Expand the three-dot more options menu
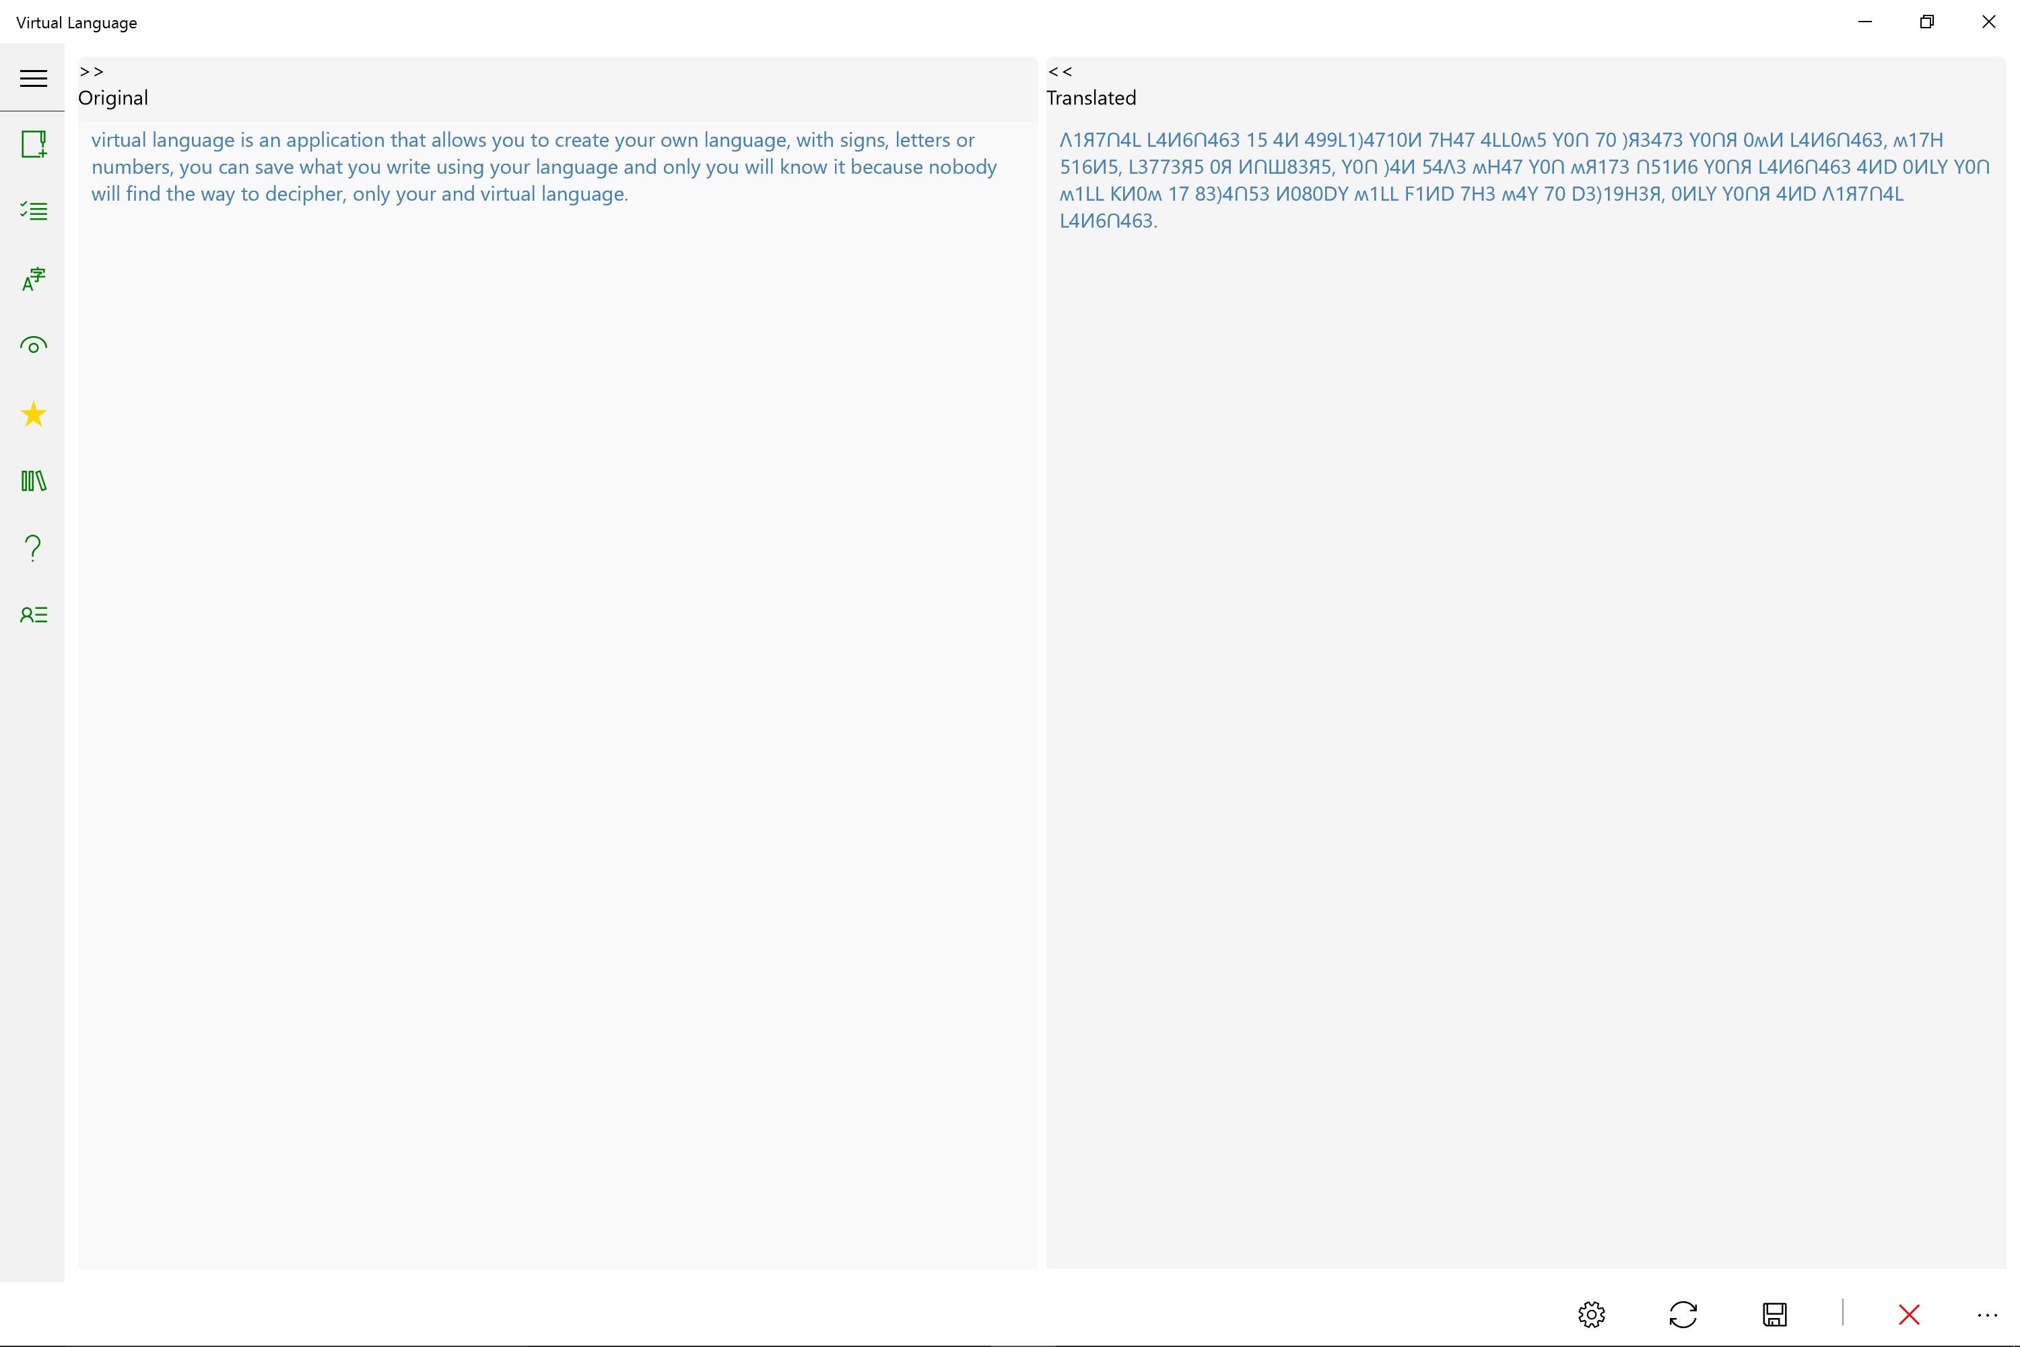 (1986, 1315)
